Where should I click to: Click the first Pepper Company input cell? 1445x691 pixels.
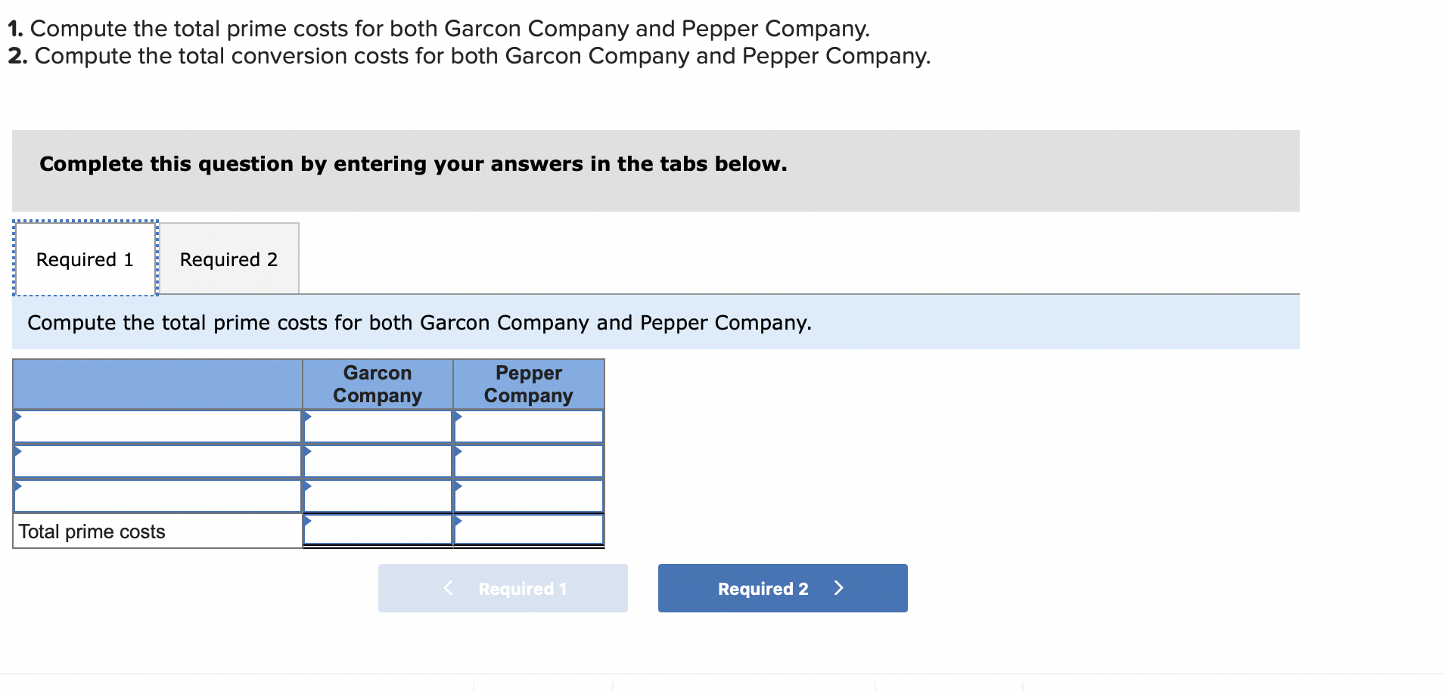[528, 427]
